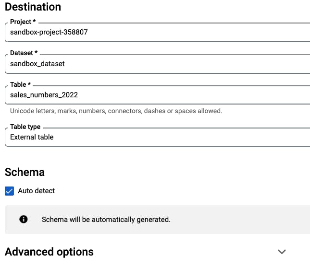
Task: Click the Auto detect label text
Action: [x=37, y=191]
